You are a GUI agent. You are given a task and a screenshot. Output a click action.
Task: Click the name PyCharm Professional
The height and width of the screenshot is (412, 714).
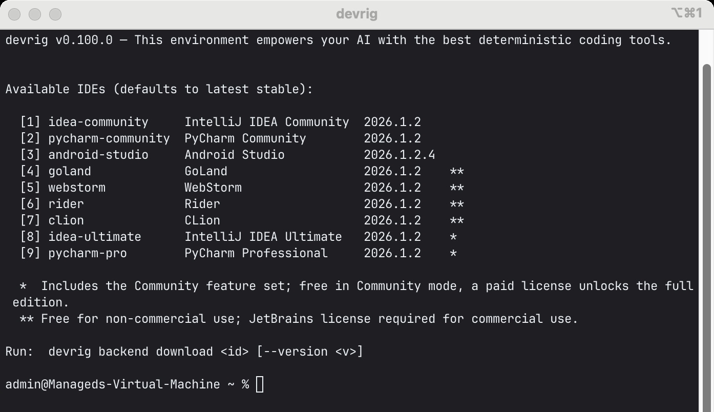(x=256, y=253)
